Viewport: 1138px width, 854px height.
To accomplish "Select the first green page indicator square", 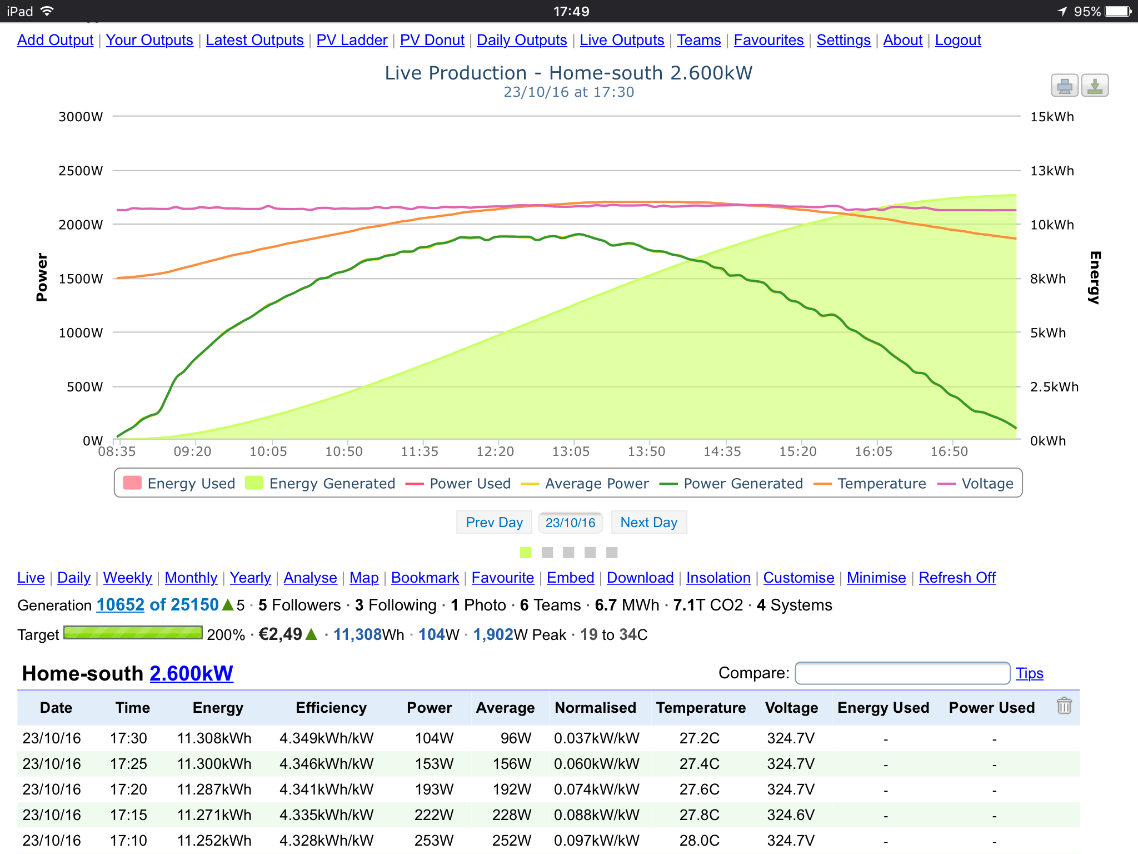I will click(526, 552).
